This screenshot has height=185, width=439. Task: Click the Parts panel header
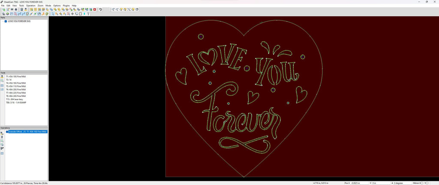pos(24,18)
